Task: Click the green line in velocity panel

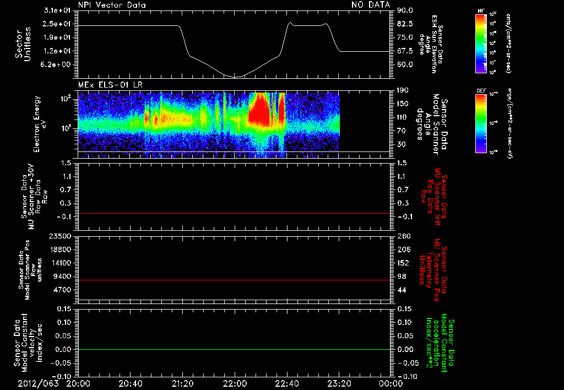Action: 234,349
